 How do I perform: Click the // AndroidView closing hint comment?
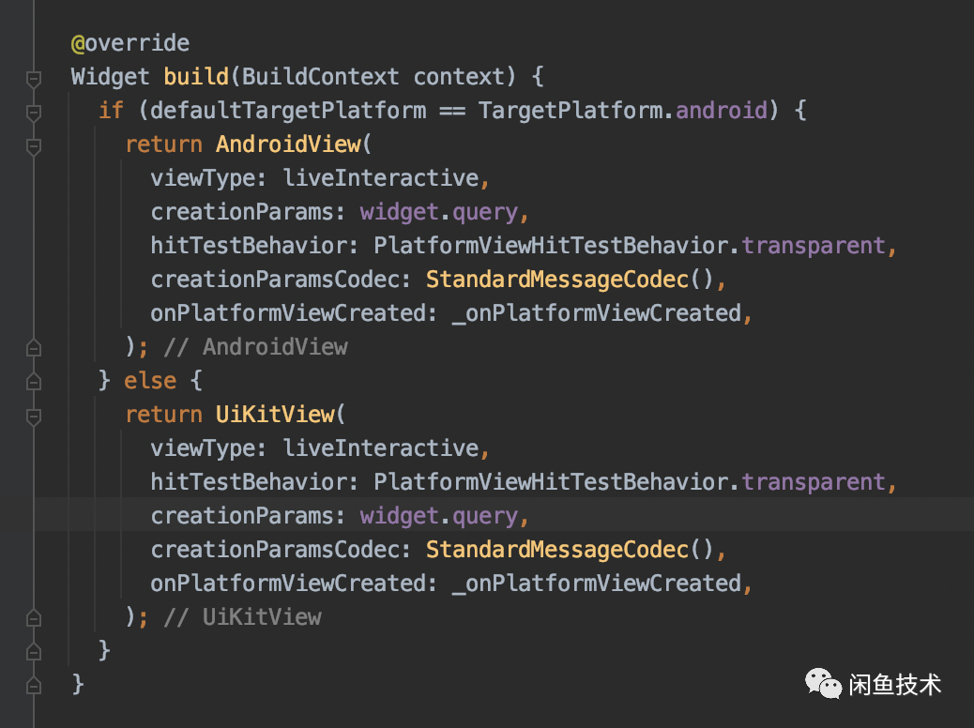click(255, 347)
